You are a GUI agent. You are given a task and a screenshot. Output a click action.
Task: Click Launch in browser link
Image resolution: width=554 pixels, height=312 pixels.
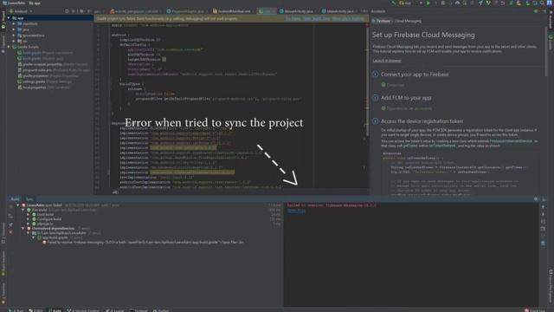387,61
